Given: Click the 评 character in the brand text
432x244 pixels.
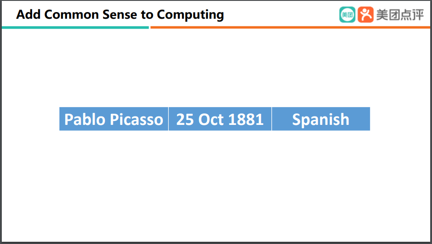Looking at the screenshot, I should (x=418, y=15).
